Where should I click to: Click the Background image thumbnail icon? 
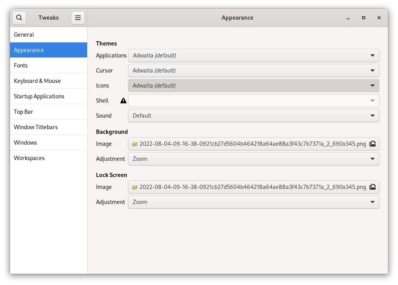click(x=135, y=144)
